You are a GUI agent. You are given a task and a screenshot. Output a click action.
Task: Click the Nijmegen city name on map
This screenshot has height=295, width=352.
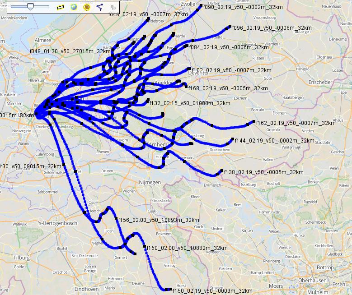click(x=150, y=182)
